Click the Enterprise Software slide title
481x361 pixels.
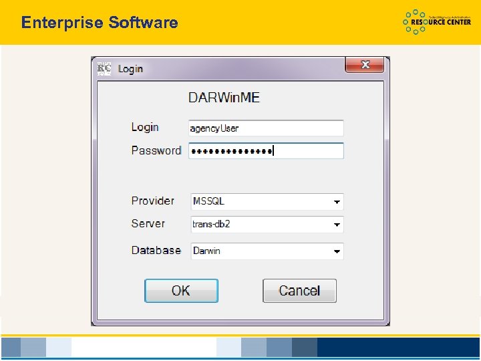pyautogui.click(x=100, y=23)
